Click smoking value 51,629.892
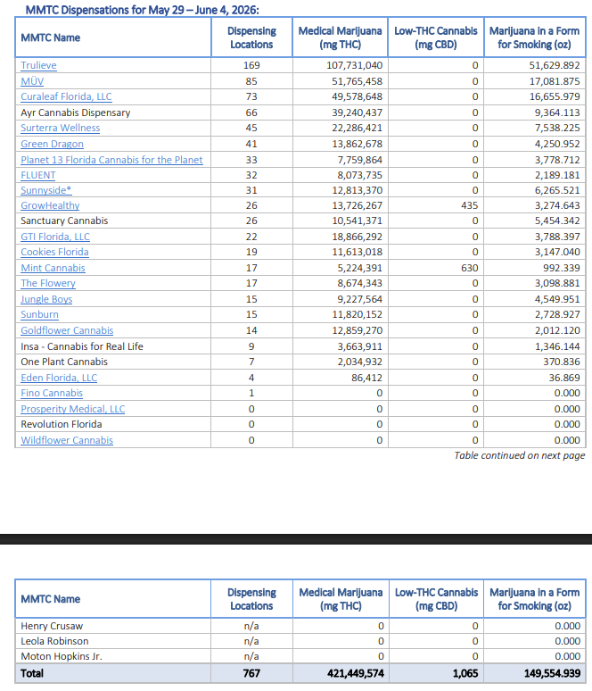This screenshot has width=592, height=691. click(x=555, y=65)
